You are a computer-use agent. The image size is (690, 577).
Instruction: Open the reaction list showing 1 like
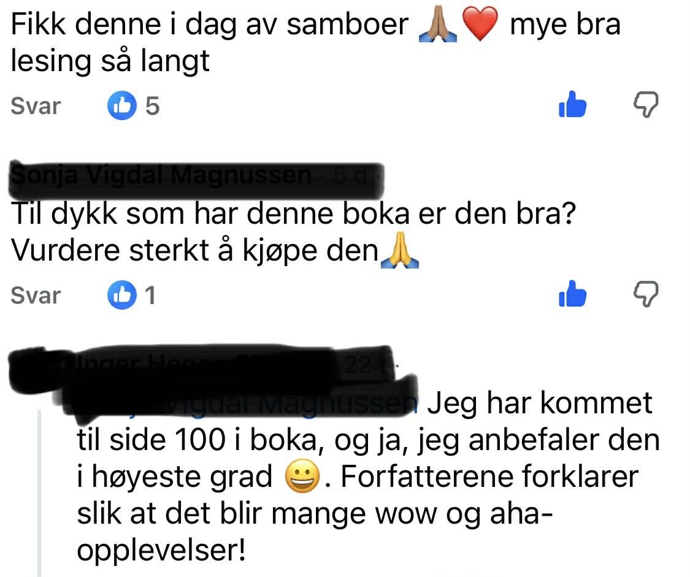(132, 295)
